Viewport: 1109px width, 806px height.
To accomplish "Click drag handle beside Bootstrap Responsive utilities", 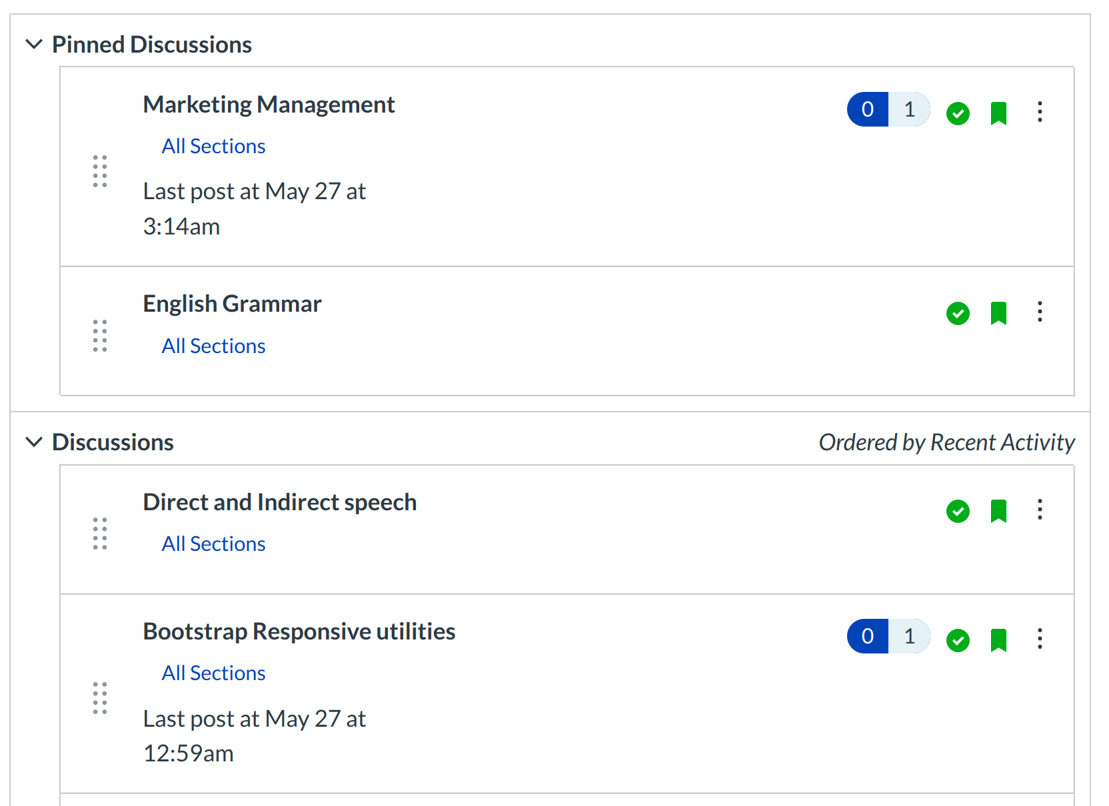I will [x=100, y=698].
